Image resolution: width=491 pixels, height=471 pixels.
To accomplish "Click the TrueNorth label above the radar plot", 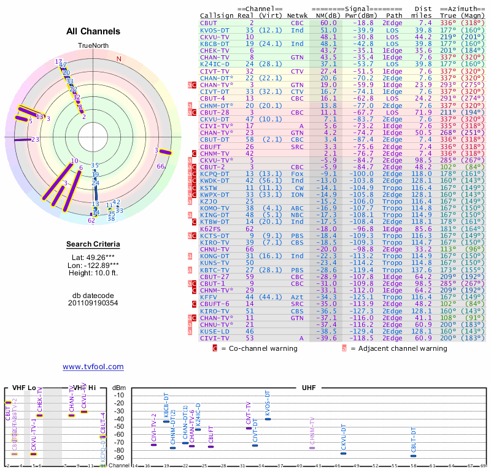I will (x=93, y=46).
